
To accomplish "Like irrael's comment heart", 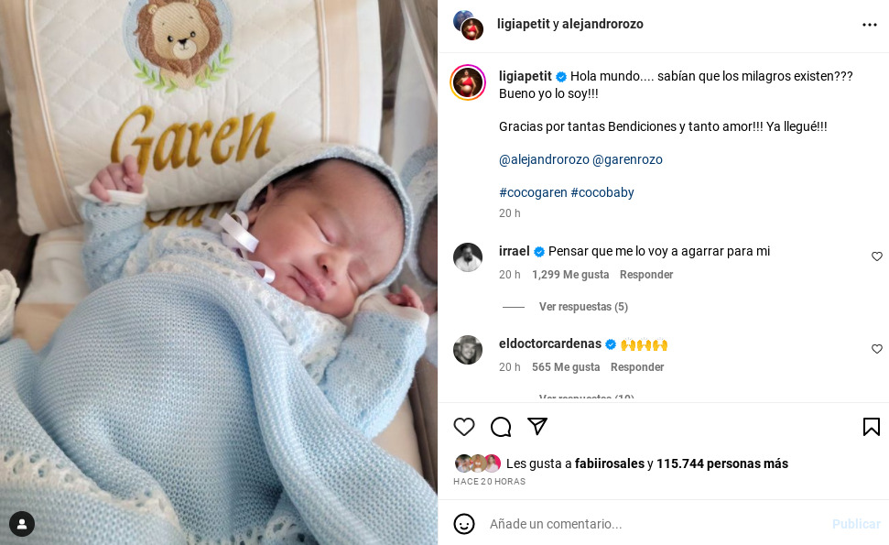I will pos(876,256).
